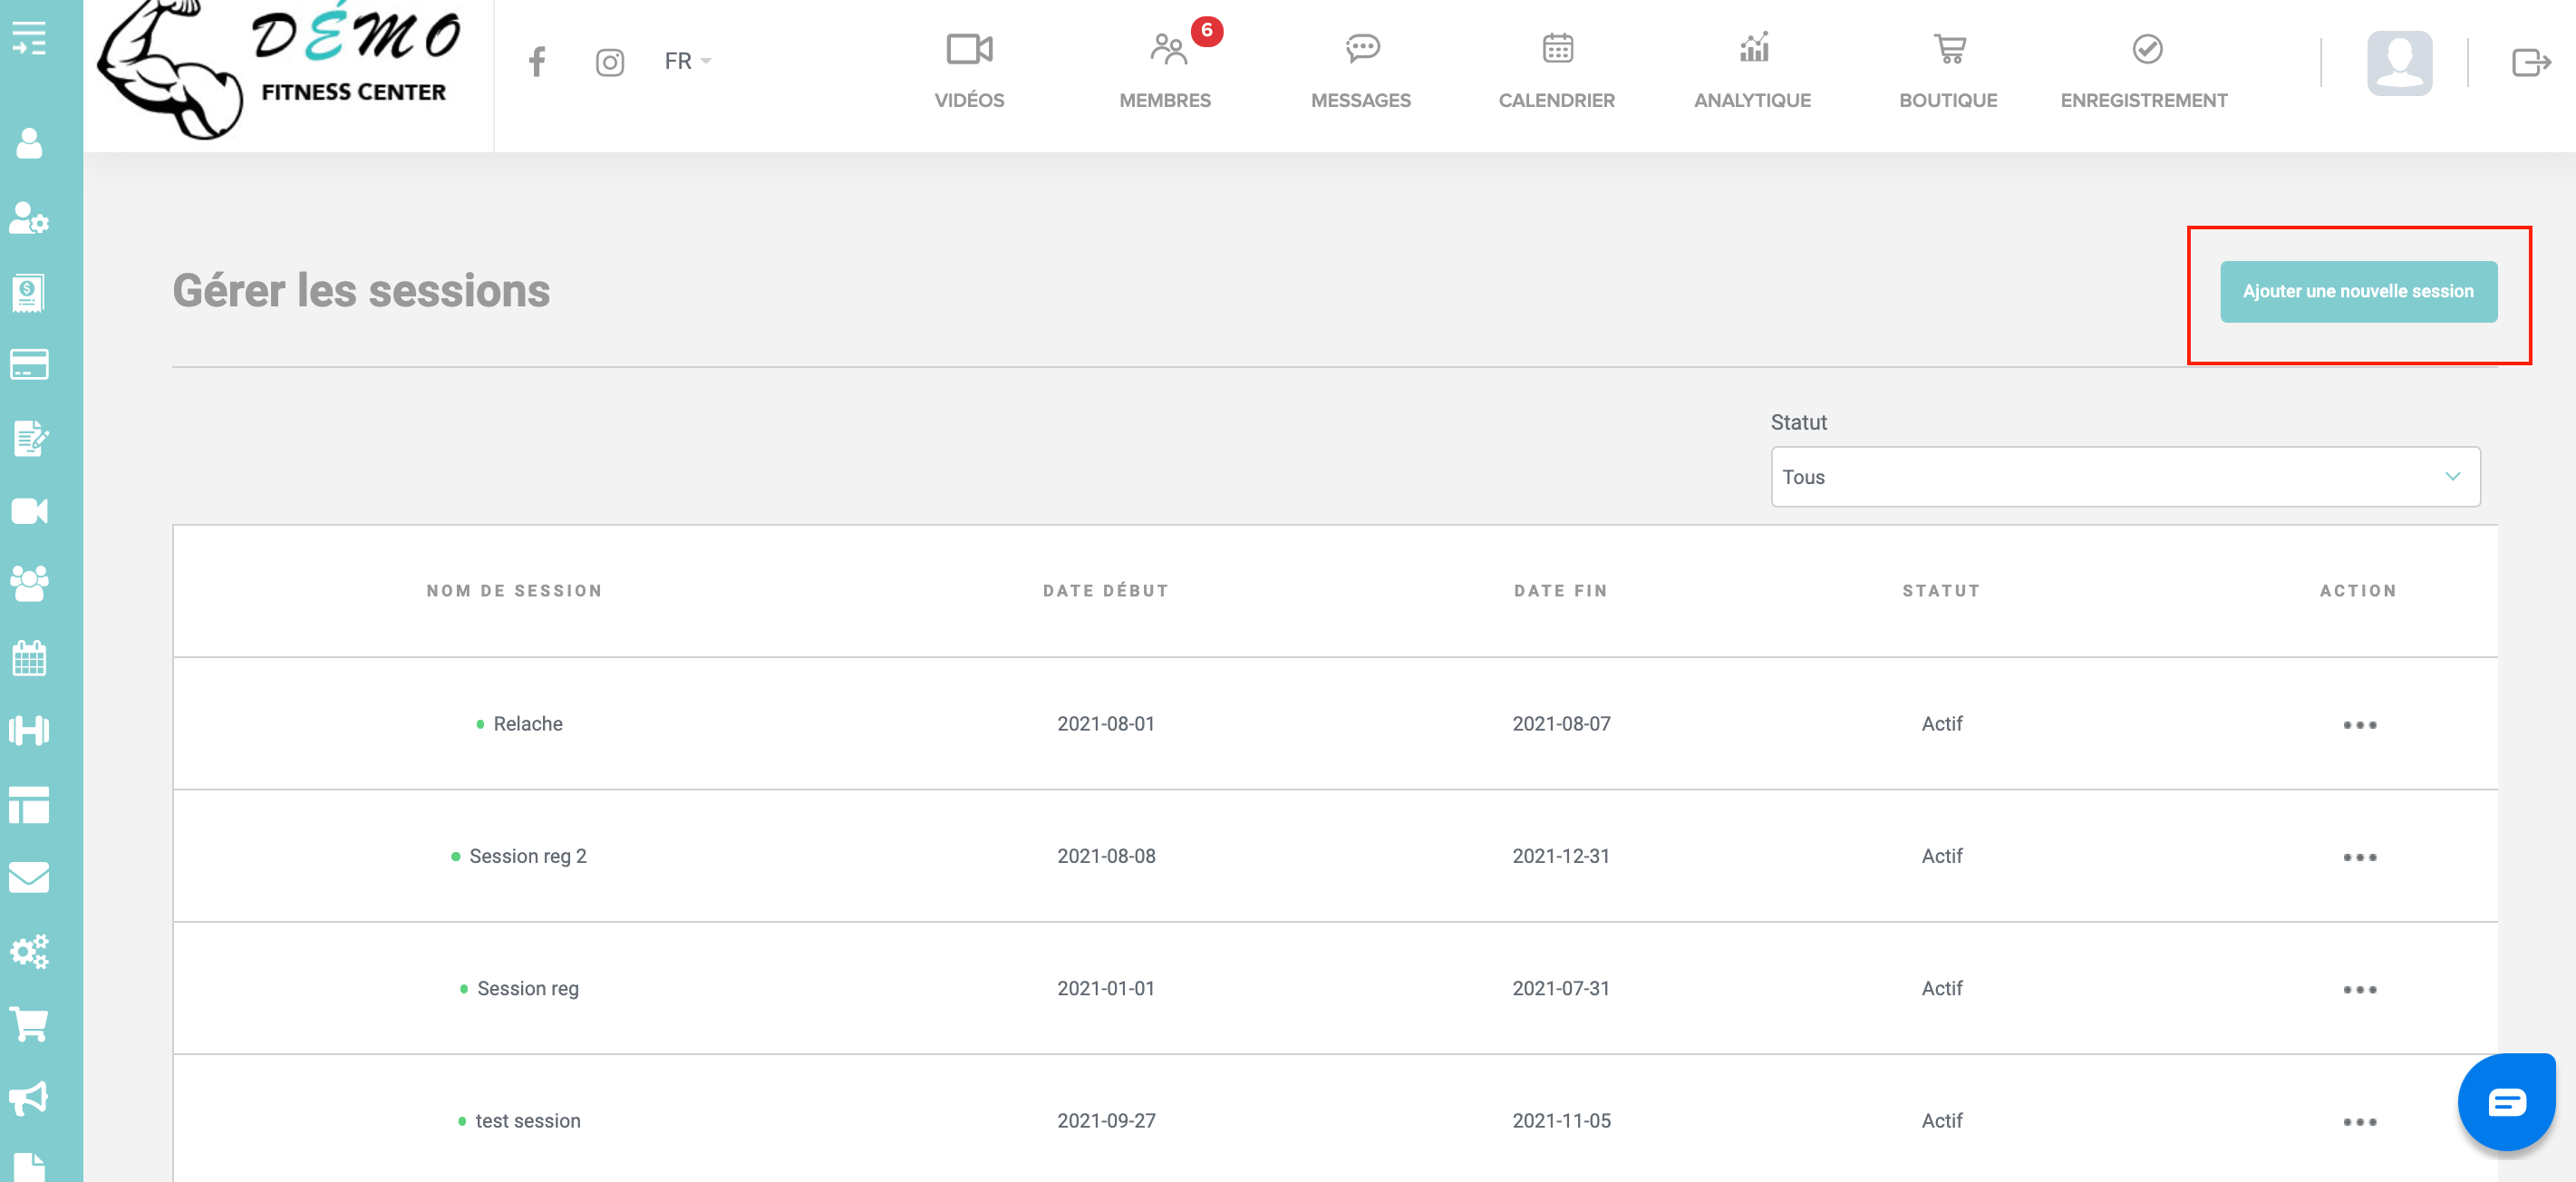Image resolution: width=2576 pixels, height=1182 pixels.
Task: Open the user avatar profile picture
Action: (2399, 63)
